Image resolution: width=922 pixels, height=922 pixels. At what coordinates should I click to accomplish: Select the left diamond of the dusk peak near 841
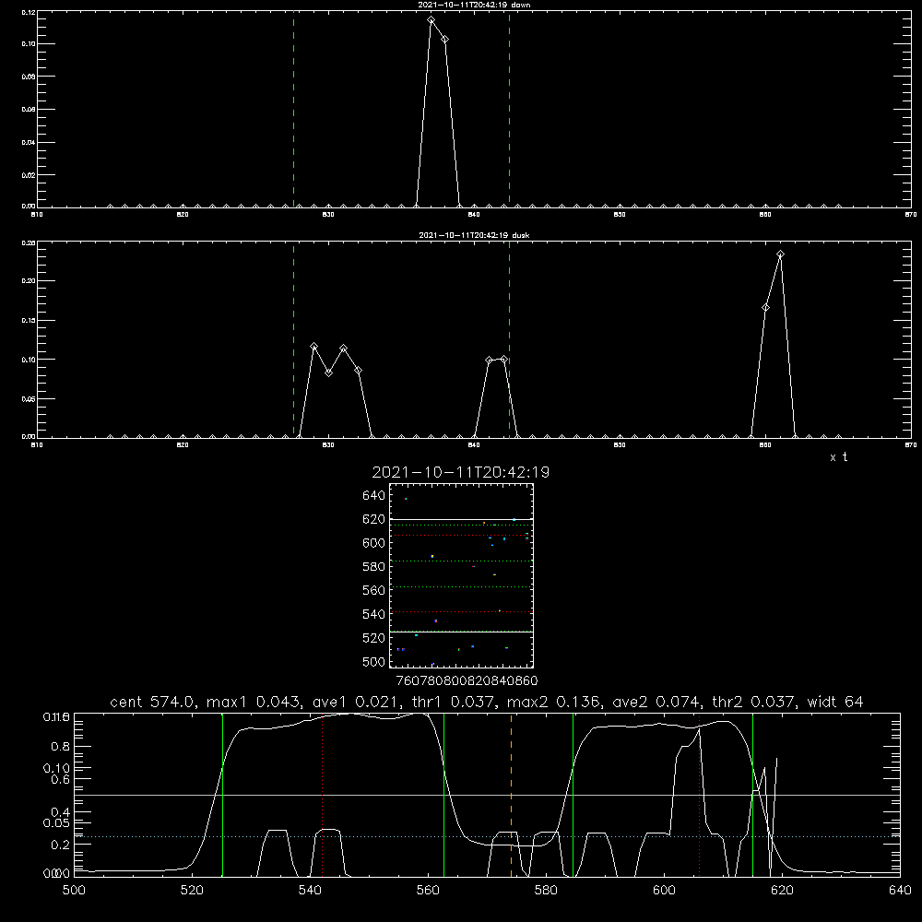point(490,360)
